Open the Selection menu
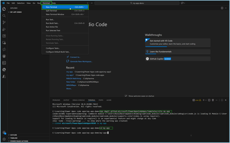The height and width of the screenshot is (143, 230). click(x=21, y=3)
